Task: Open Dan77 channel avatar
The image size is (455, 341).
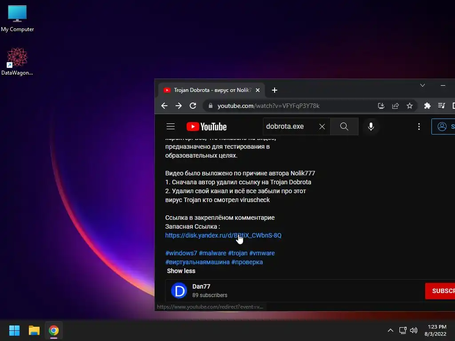Action: [x=179, y=290]
